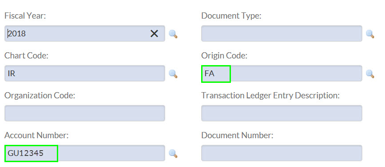This screenshot has height=167, width=385.
Task: Click into the empty Document Number field
Action: [x=282, y=153]
